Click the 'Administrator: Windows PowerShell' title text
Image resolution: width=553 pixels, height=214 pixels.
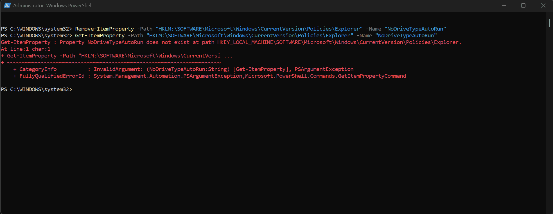(x=53, y=6)
